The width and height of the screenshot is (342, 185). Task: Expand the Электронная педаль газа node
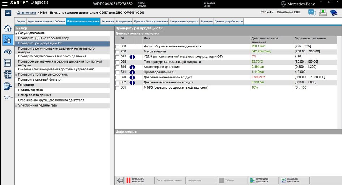click(16, 106)
